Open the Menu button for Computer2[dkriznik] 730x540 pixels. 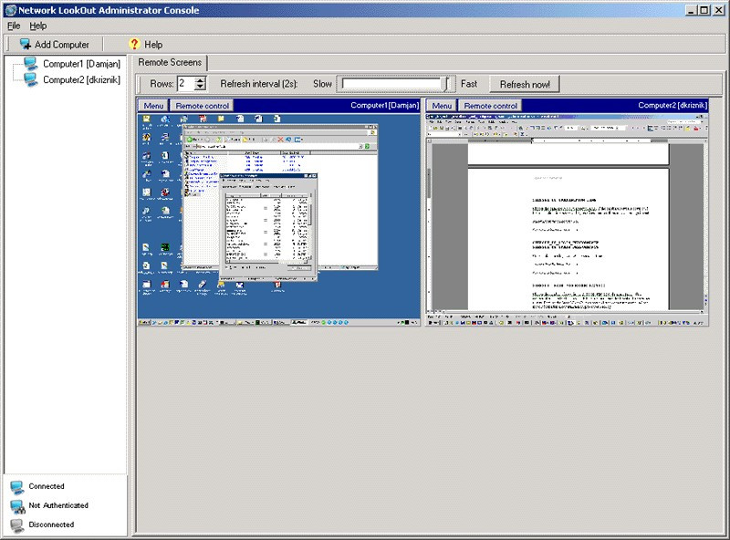coord(442,106)
